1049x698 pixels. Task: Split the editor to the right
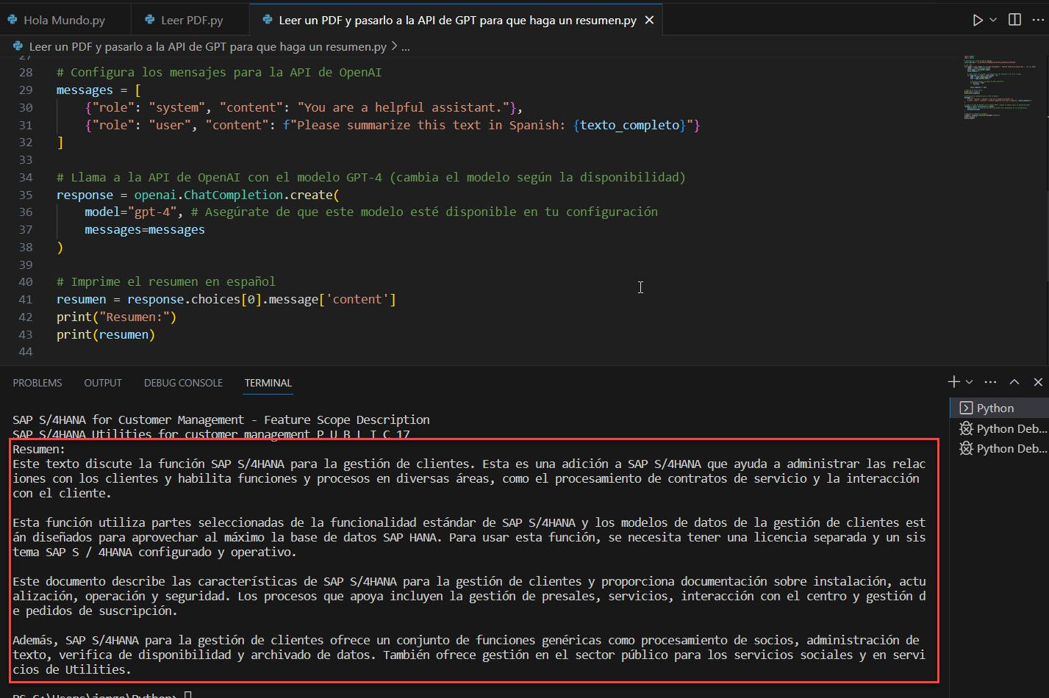(1014, 20)
